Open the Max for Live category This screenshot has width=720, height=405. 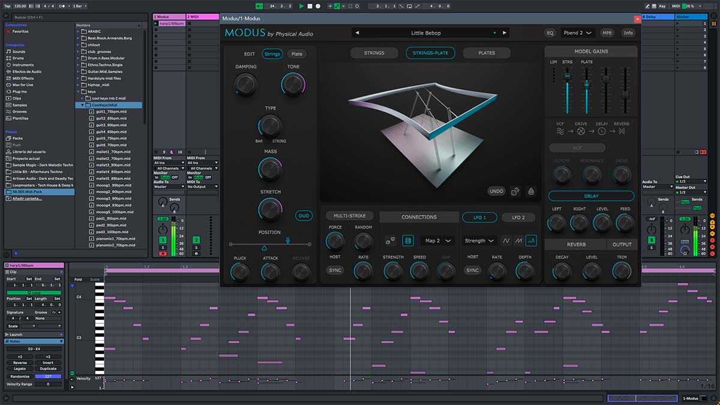click(23, 85)
